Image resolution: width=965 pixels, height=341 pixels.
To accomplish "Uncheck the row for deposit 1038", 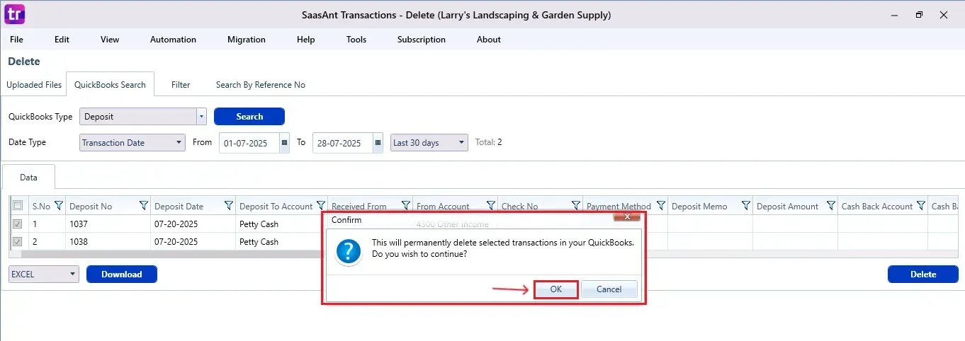I will click(18, 242).
